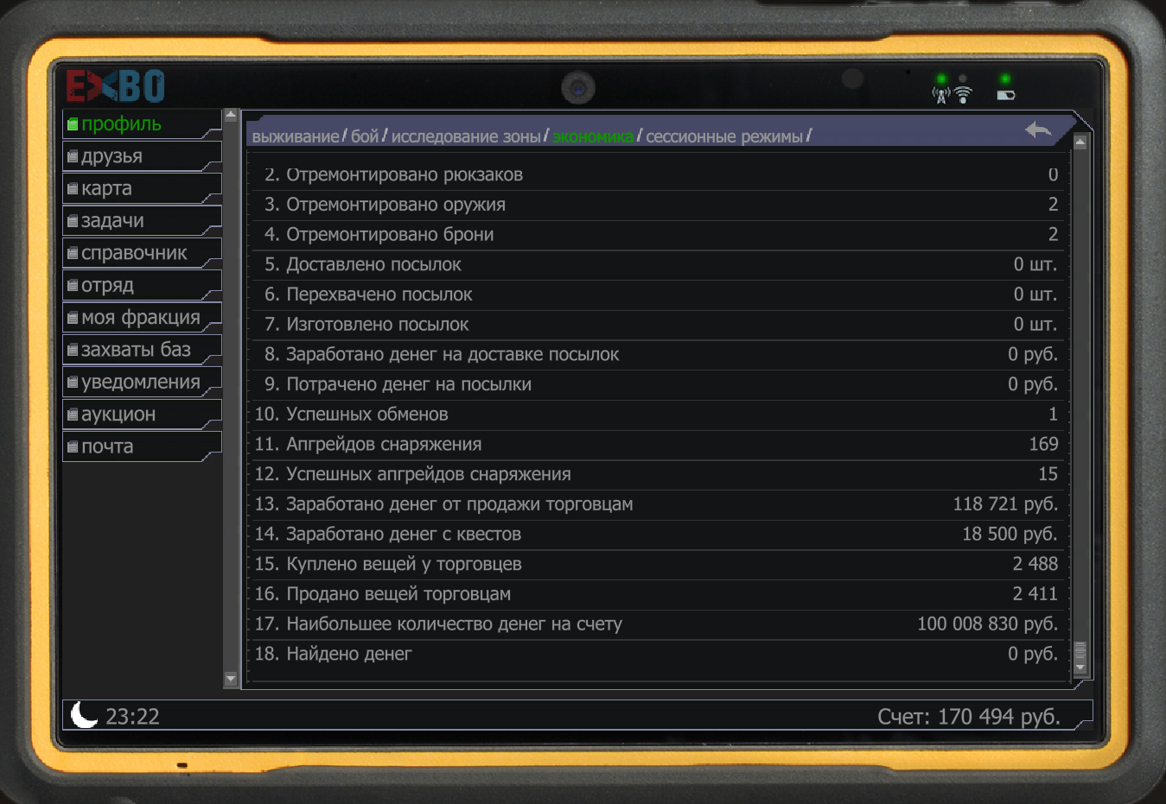Click the green icon beside профиль

tap(73, 124)
